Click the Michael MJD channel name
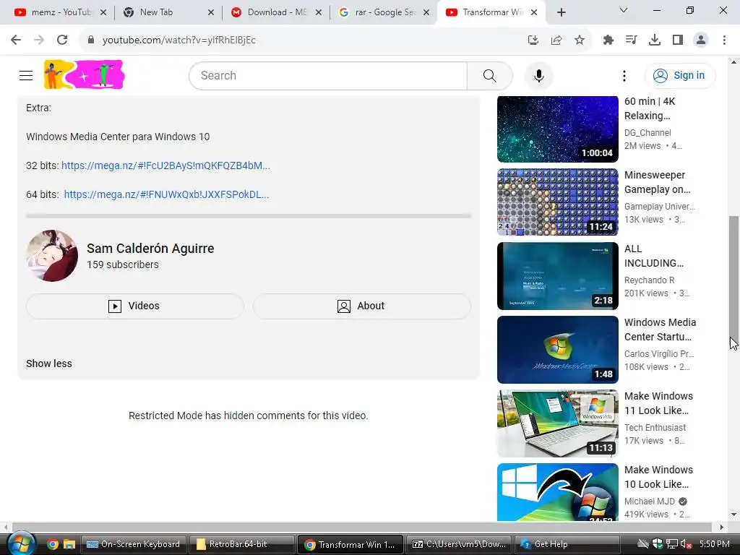 point(650,502)
